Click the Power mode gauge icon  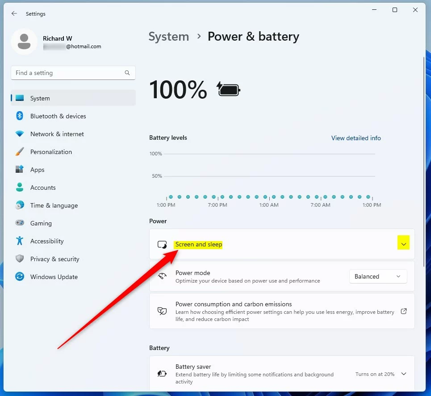point(162,276)
